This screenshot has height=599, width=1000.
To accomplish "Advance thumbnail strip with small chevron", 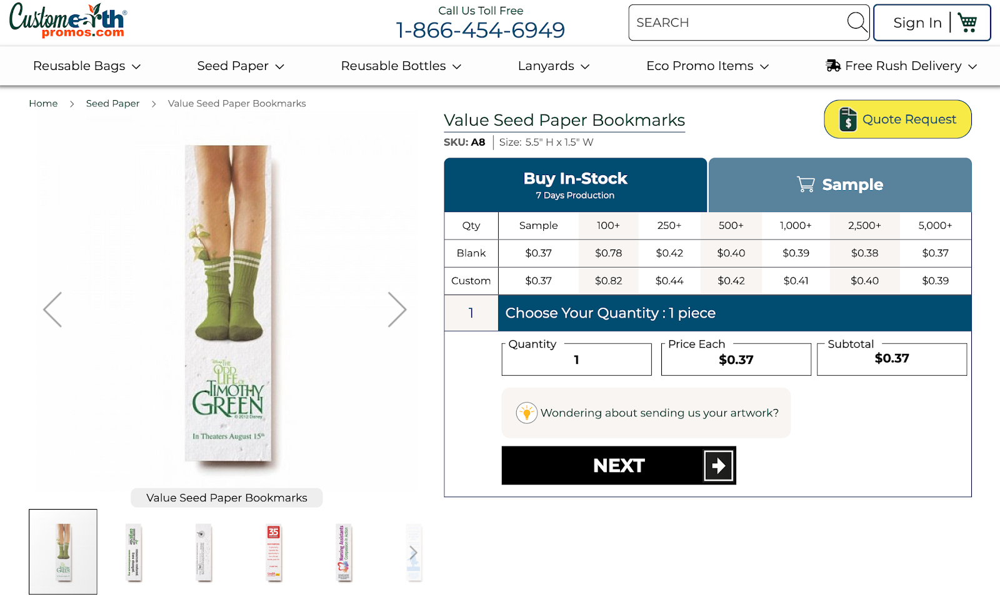I will coord(413,553).
